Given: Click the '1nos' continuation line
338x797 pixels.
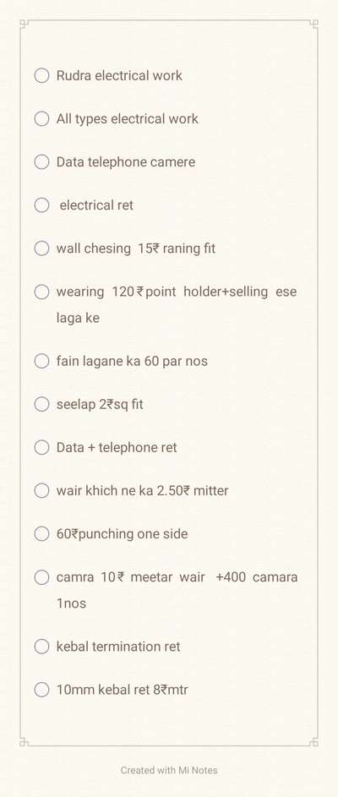Looking at the screenshot, I should point(71,603).
